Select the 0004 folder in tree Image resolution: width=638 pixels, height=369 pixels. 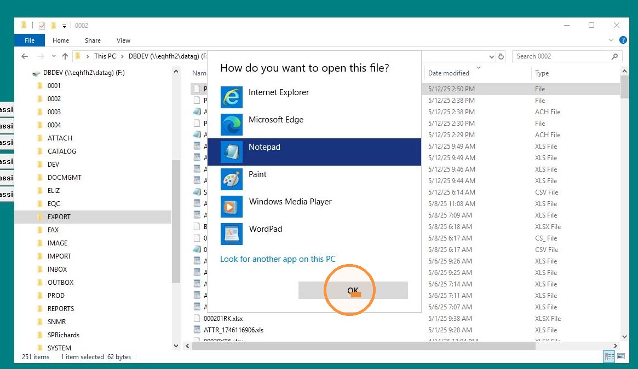[x=54, y=125]
